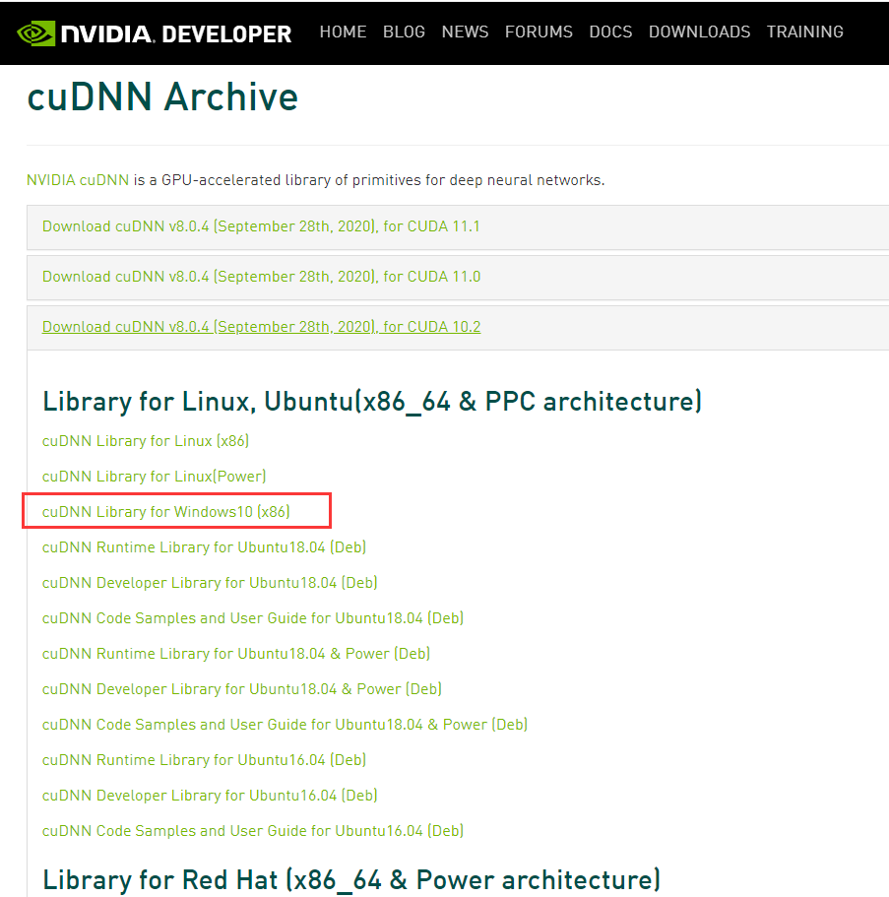Open the FORUMS navigation link
Viewport: 889px width, 897px height.
[x=539, y=32]
